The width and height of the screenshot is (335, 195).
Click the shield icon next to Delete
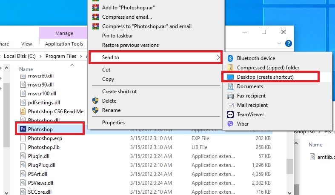tap(95, 101)
